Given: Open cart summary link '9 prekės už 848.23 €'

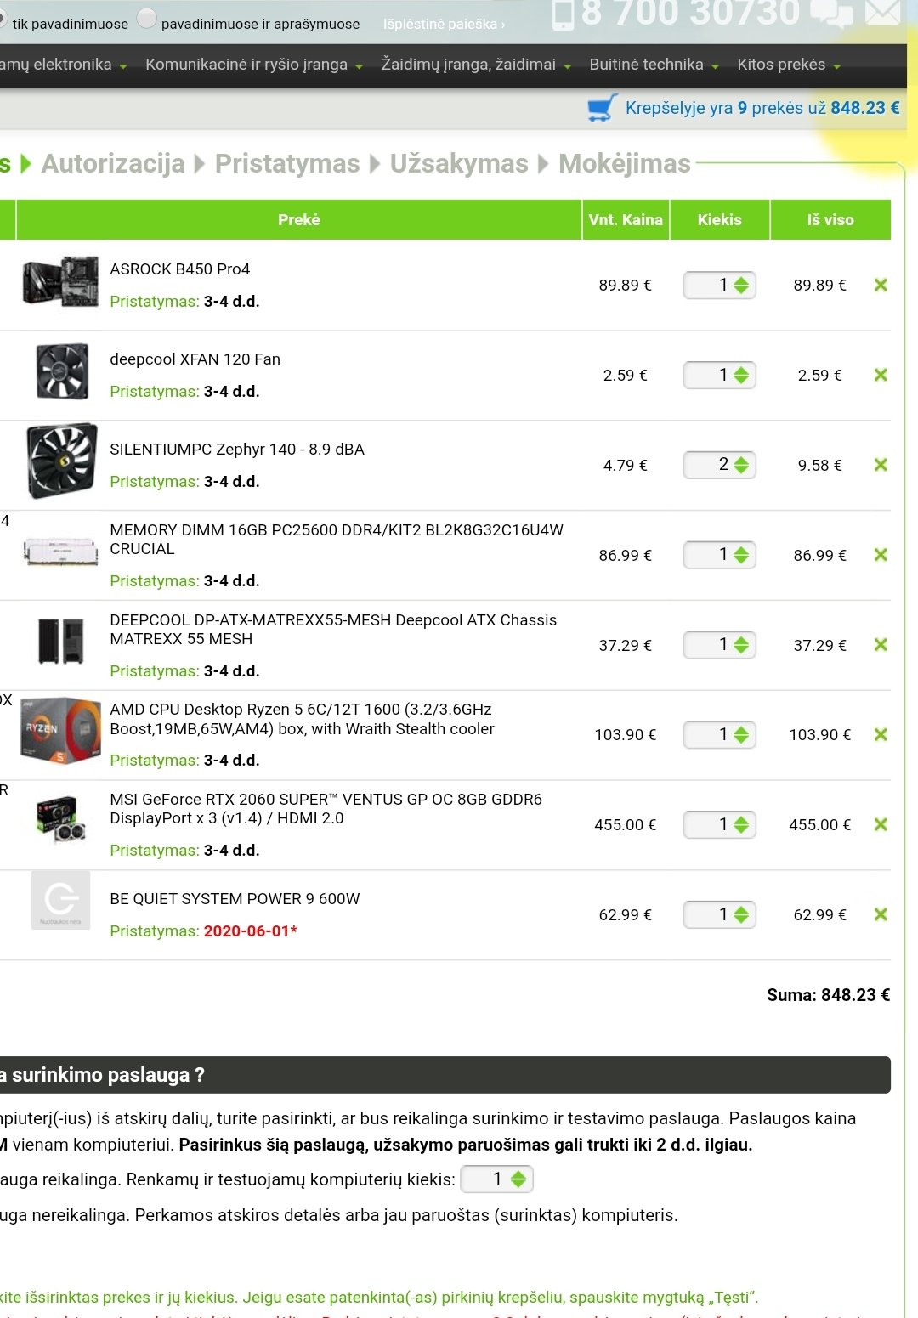Looking at the screenshot, I should (762, 108).
